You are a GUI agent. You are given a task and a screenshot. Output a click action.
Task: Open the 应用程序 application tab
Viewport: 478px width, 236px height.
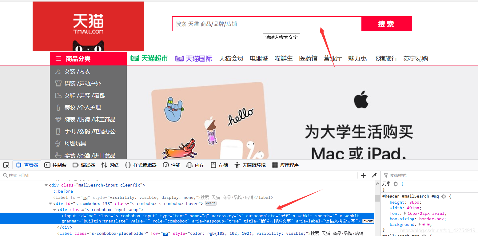click(285, 165)
